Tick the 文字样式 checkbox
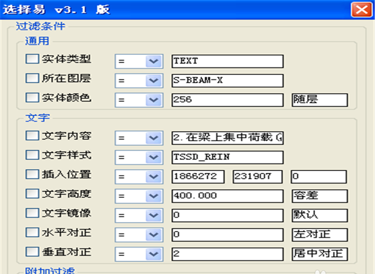375x274 pixels. point(31,155)
